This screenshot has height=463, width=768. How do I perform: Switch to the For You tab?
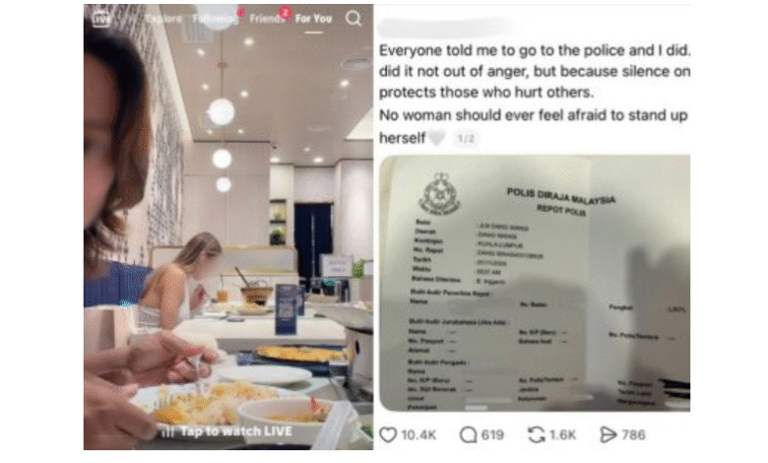point(313,19)
